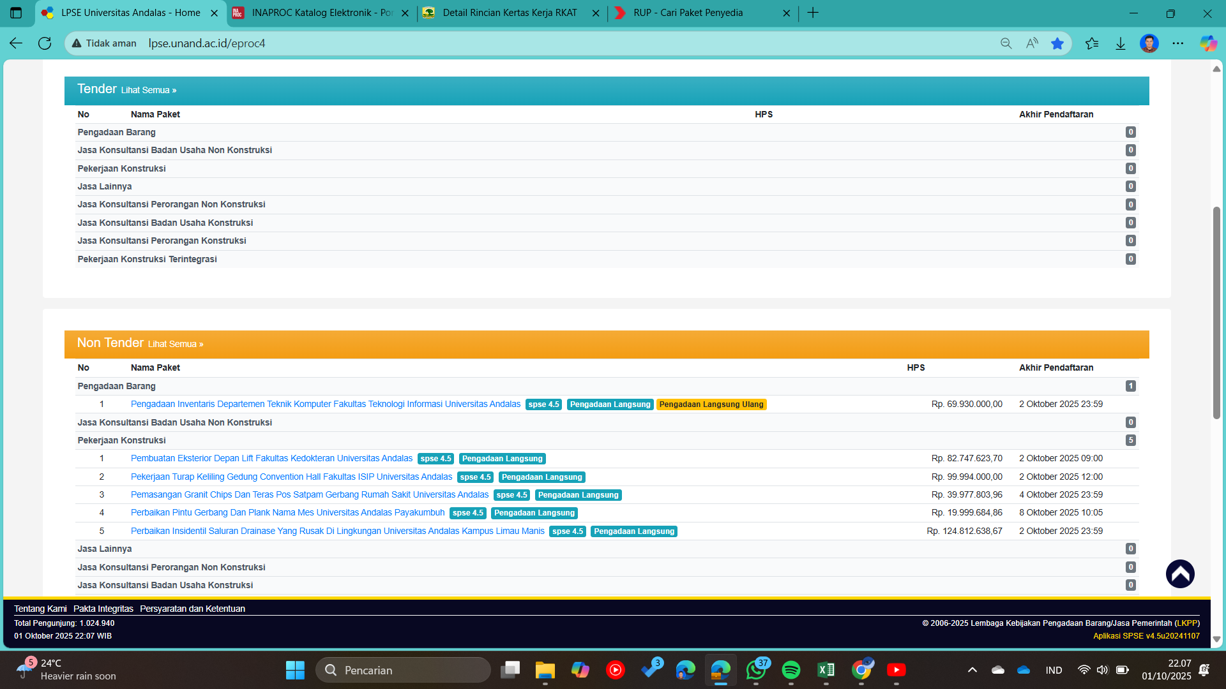
Task: Open the browser favorites list icon
Action: click(1092, 43)
